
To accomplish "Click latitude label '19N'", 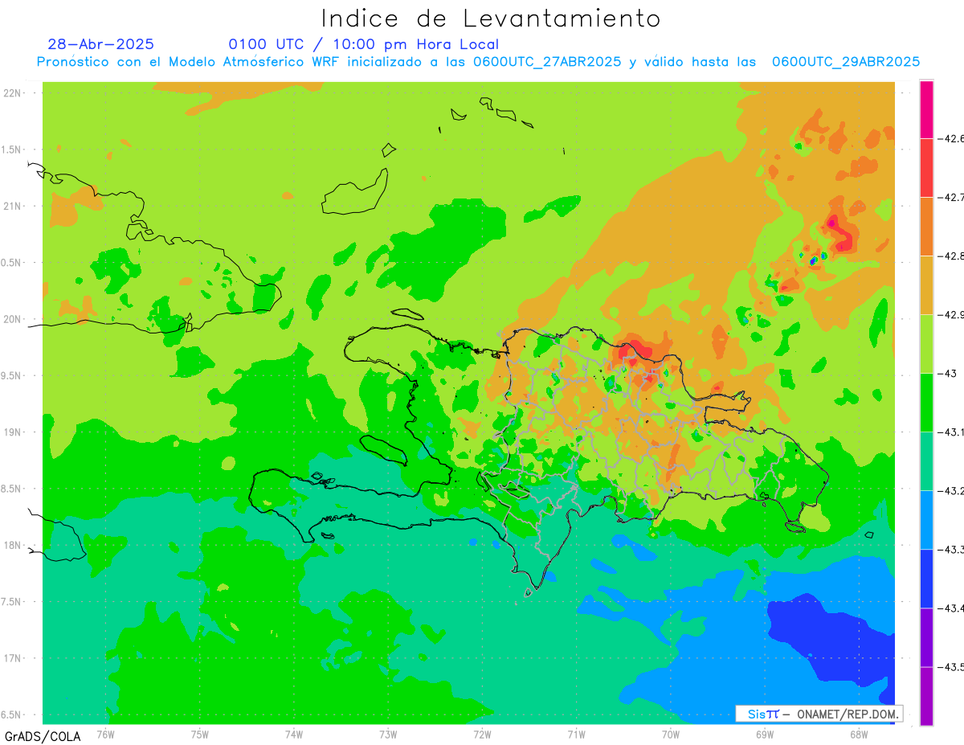I will point(14,432).
